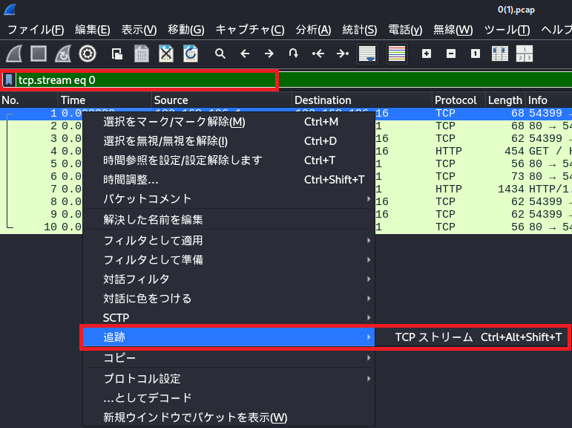Toggle mark/unmark selected packet menu entry
Image resolution: width=572 pixels, height=428 pixels.
174,121
